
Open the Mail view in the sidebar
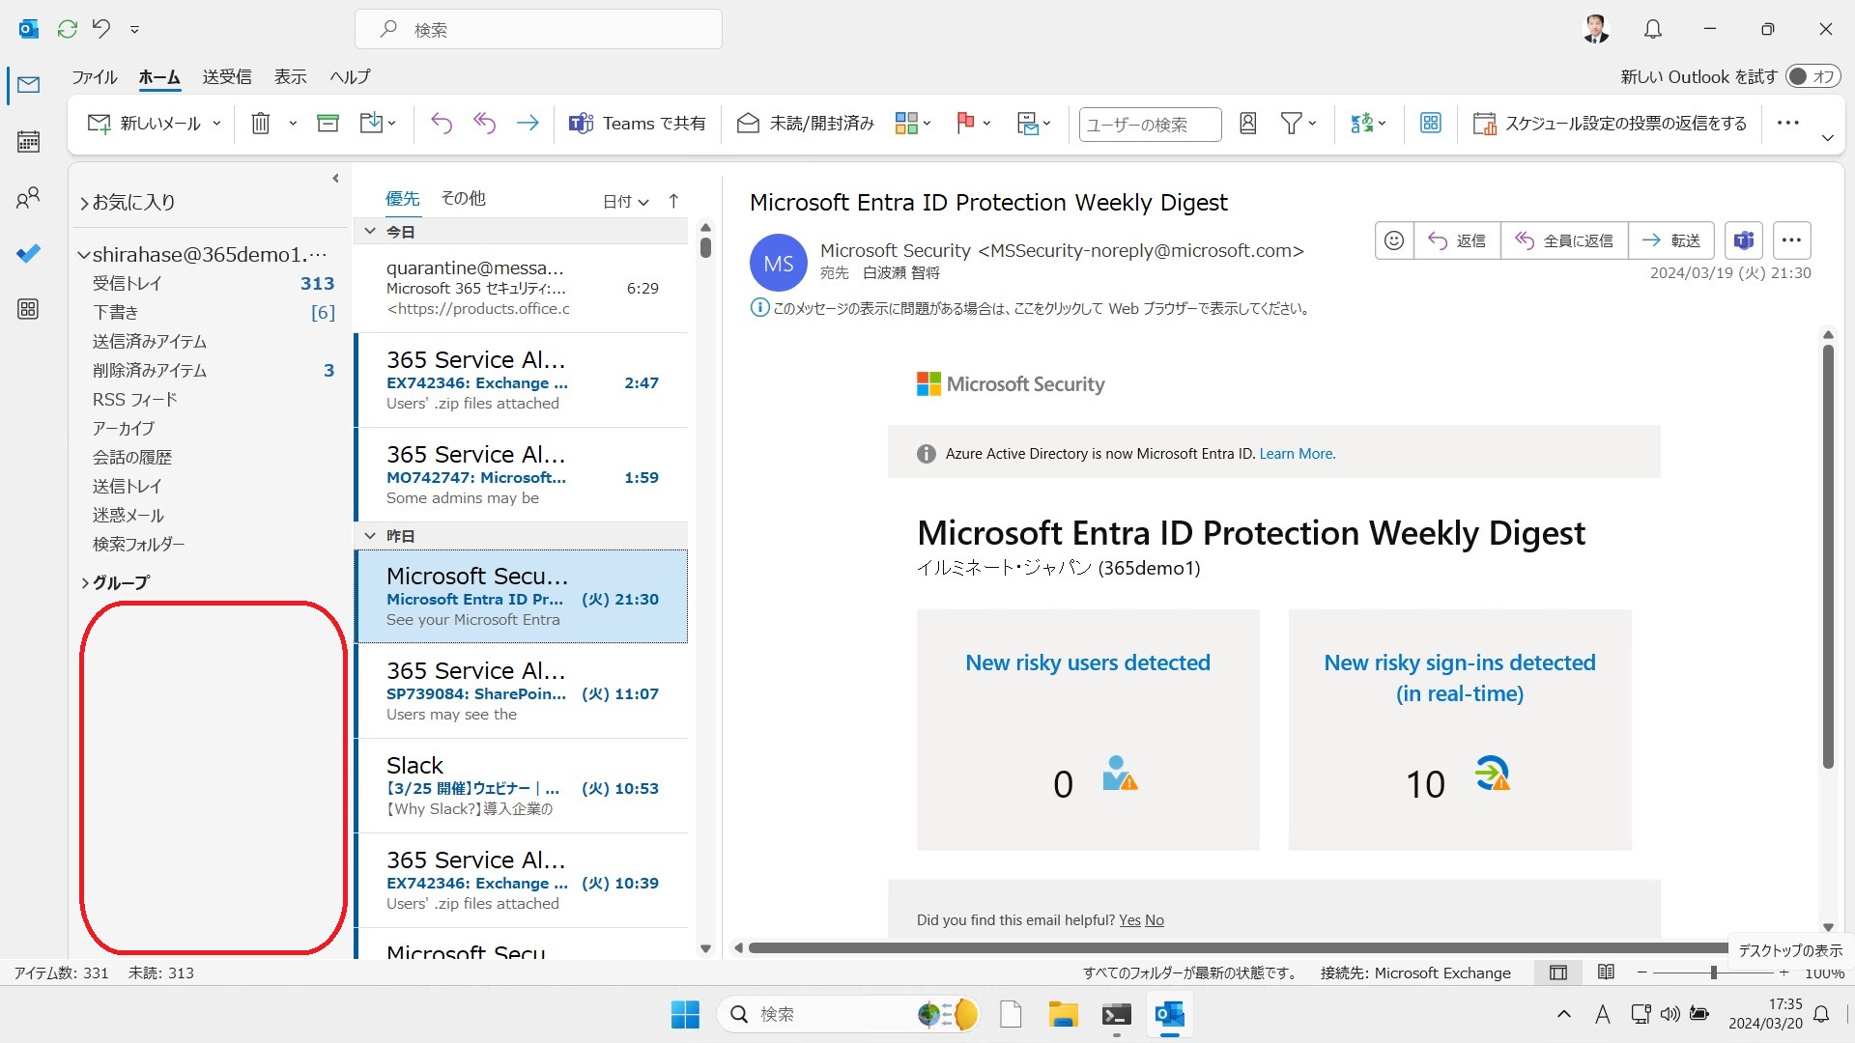tap(29, 85)
